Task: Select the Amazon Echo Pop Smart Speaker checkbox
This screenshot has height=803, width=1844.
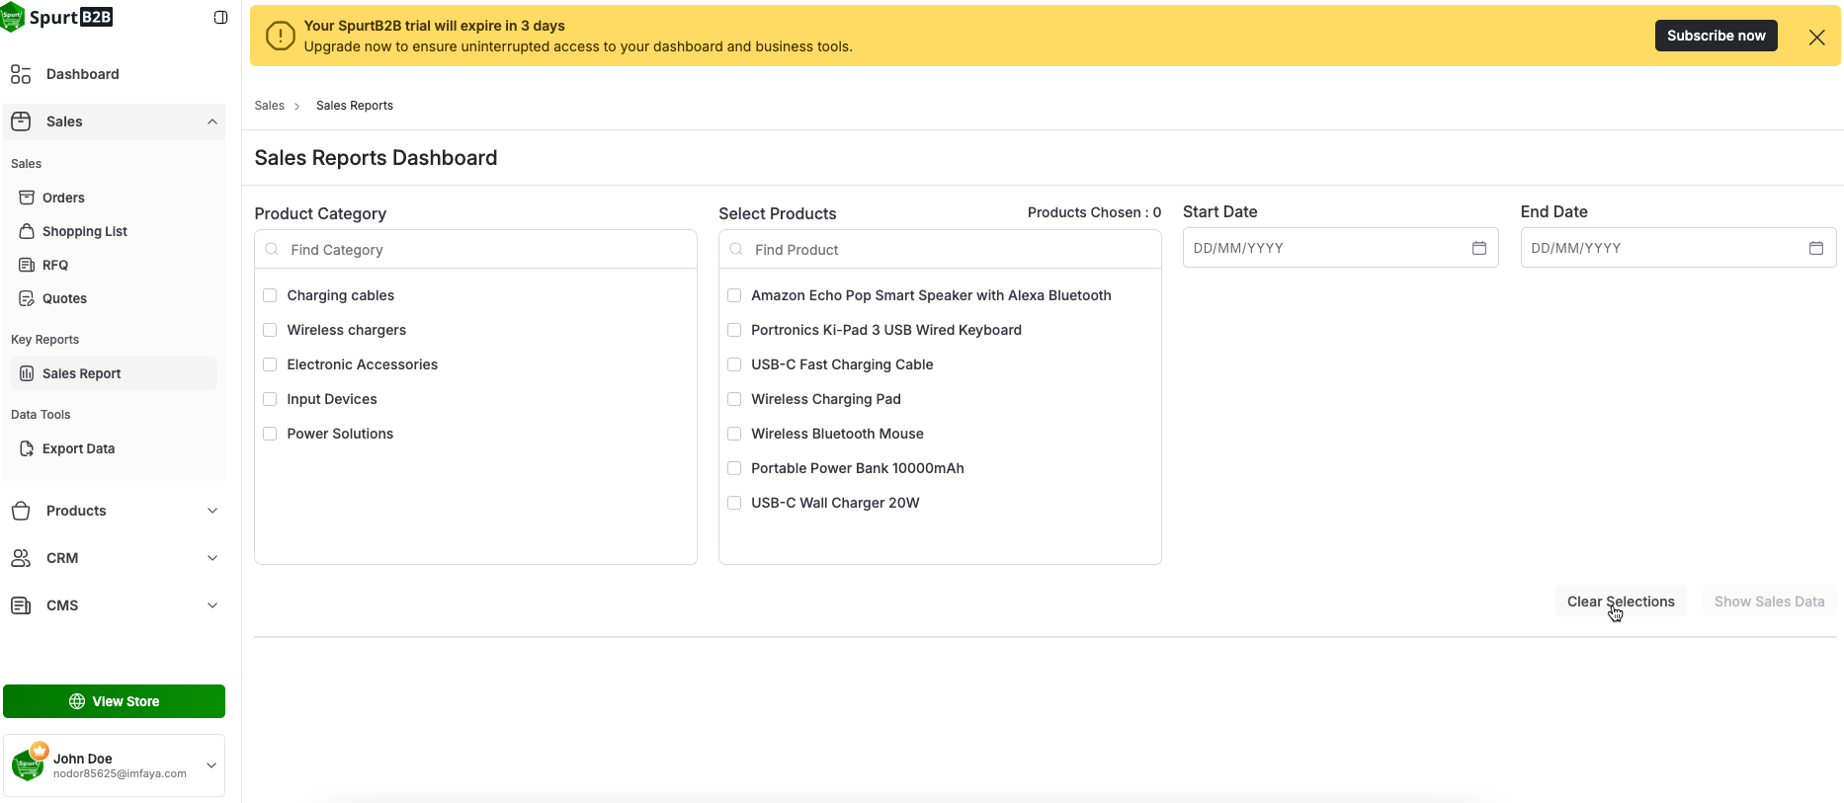Action: pos(734,295)
